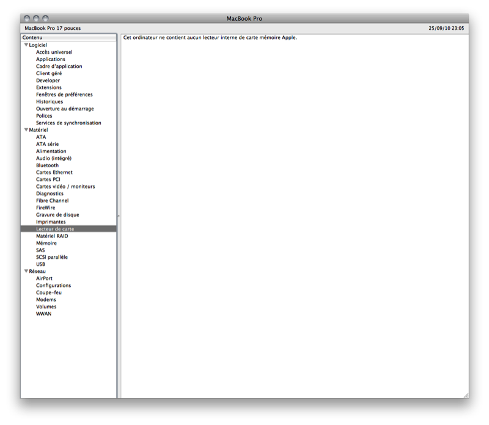Click the split pane divider handle
489x425 pixels.
click(x=119, y=216)
